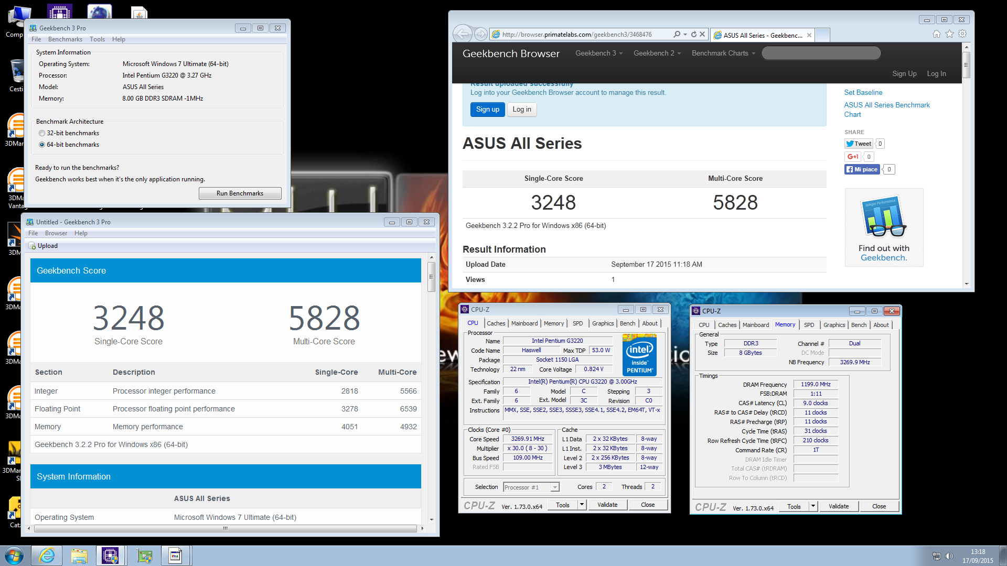Click the blue Sign up button
The width and height of the screenshot is (1007, 566).
(x=488, y=110)
